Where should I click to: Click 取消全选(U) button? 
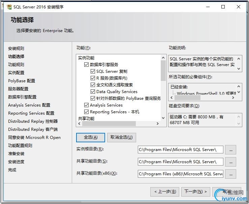click(x=122, y=138)
